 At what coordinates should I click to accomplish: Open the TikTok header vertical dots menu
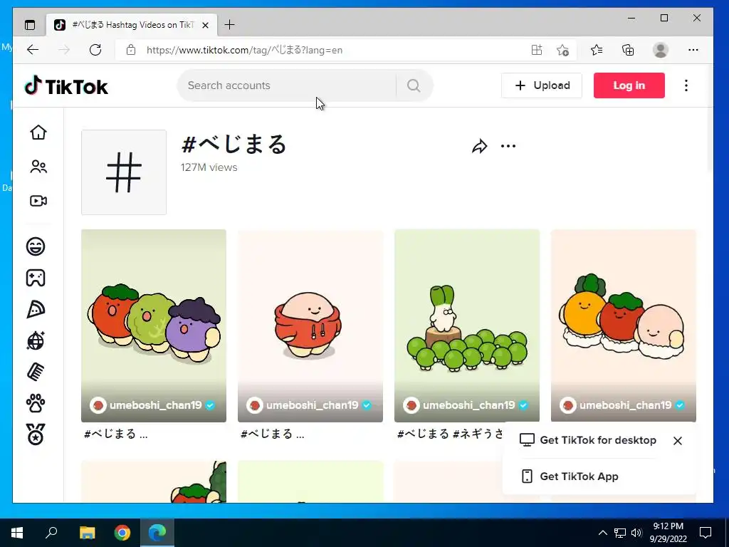686,85
